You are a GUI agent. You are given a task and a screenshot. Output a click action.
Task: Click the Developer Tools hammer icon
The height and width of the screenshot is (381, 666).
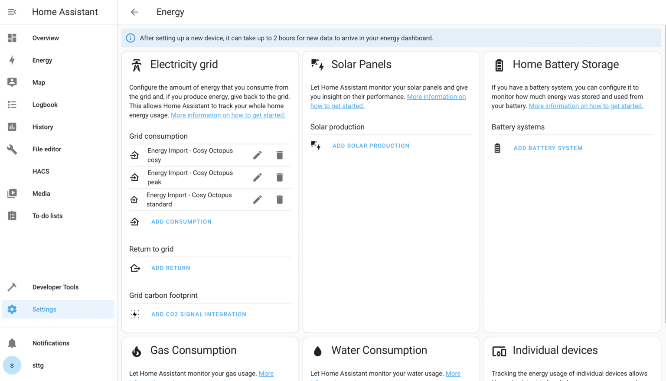tap(12, 287)
